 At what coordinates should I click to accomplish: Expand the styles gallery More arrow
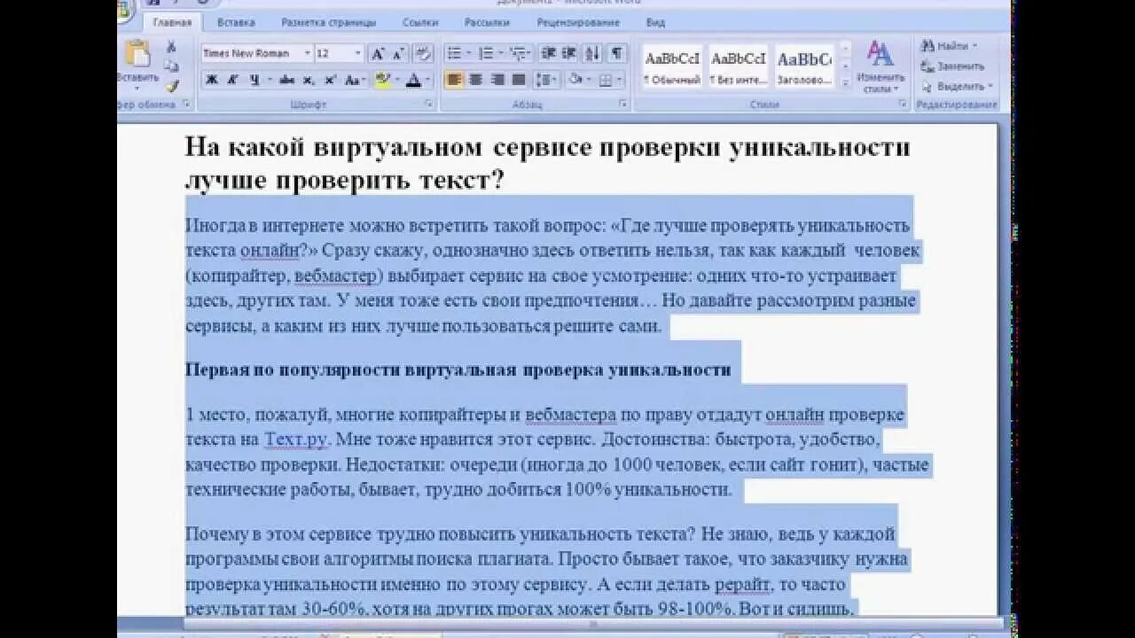[x=845, y=82]
